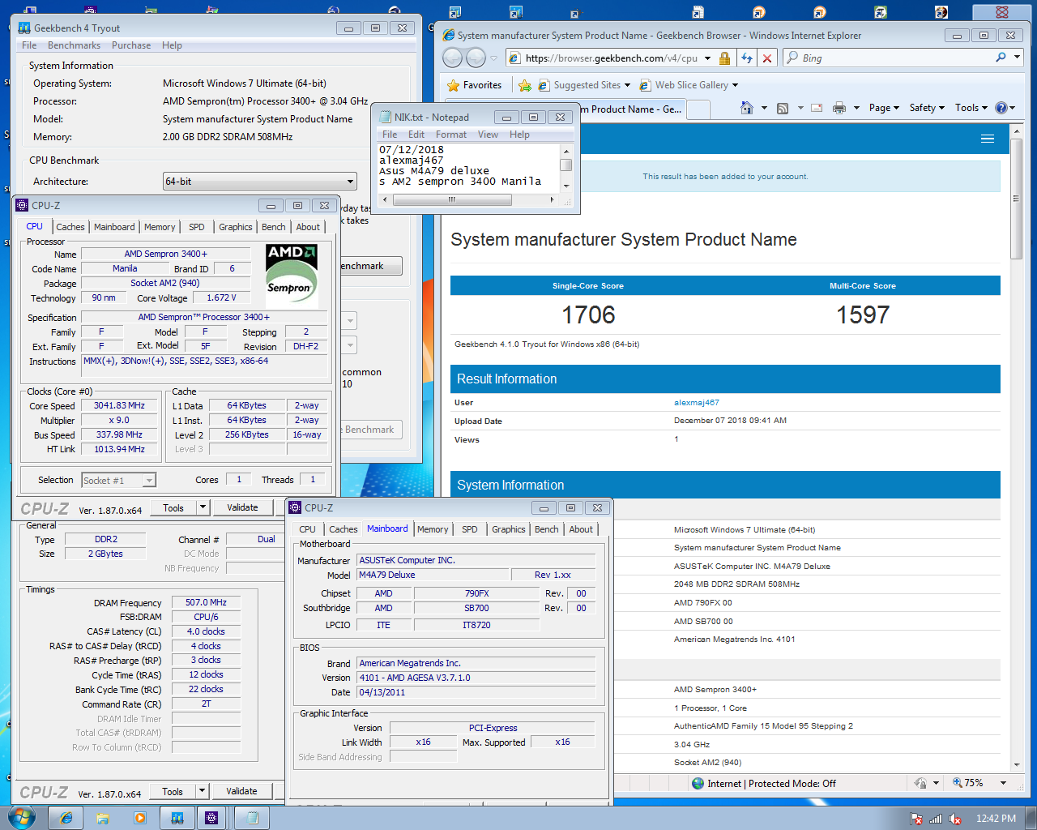Switch to Caches tab in CPU-Z CPU window

[70, 227]
